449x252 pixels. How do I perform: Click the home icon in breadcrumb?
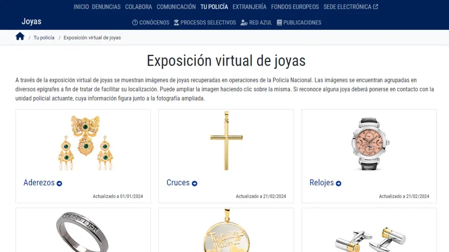(x=20, y=36)
